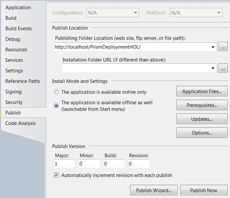Click the Publish Now button

[x=204, y=190]
